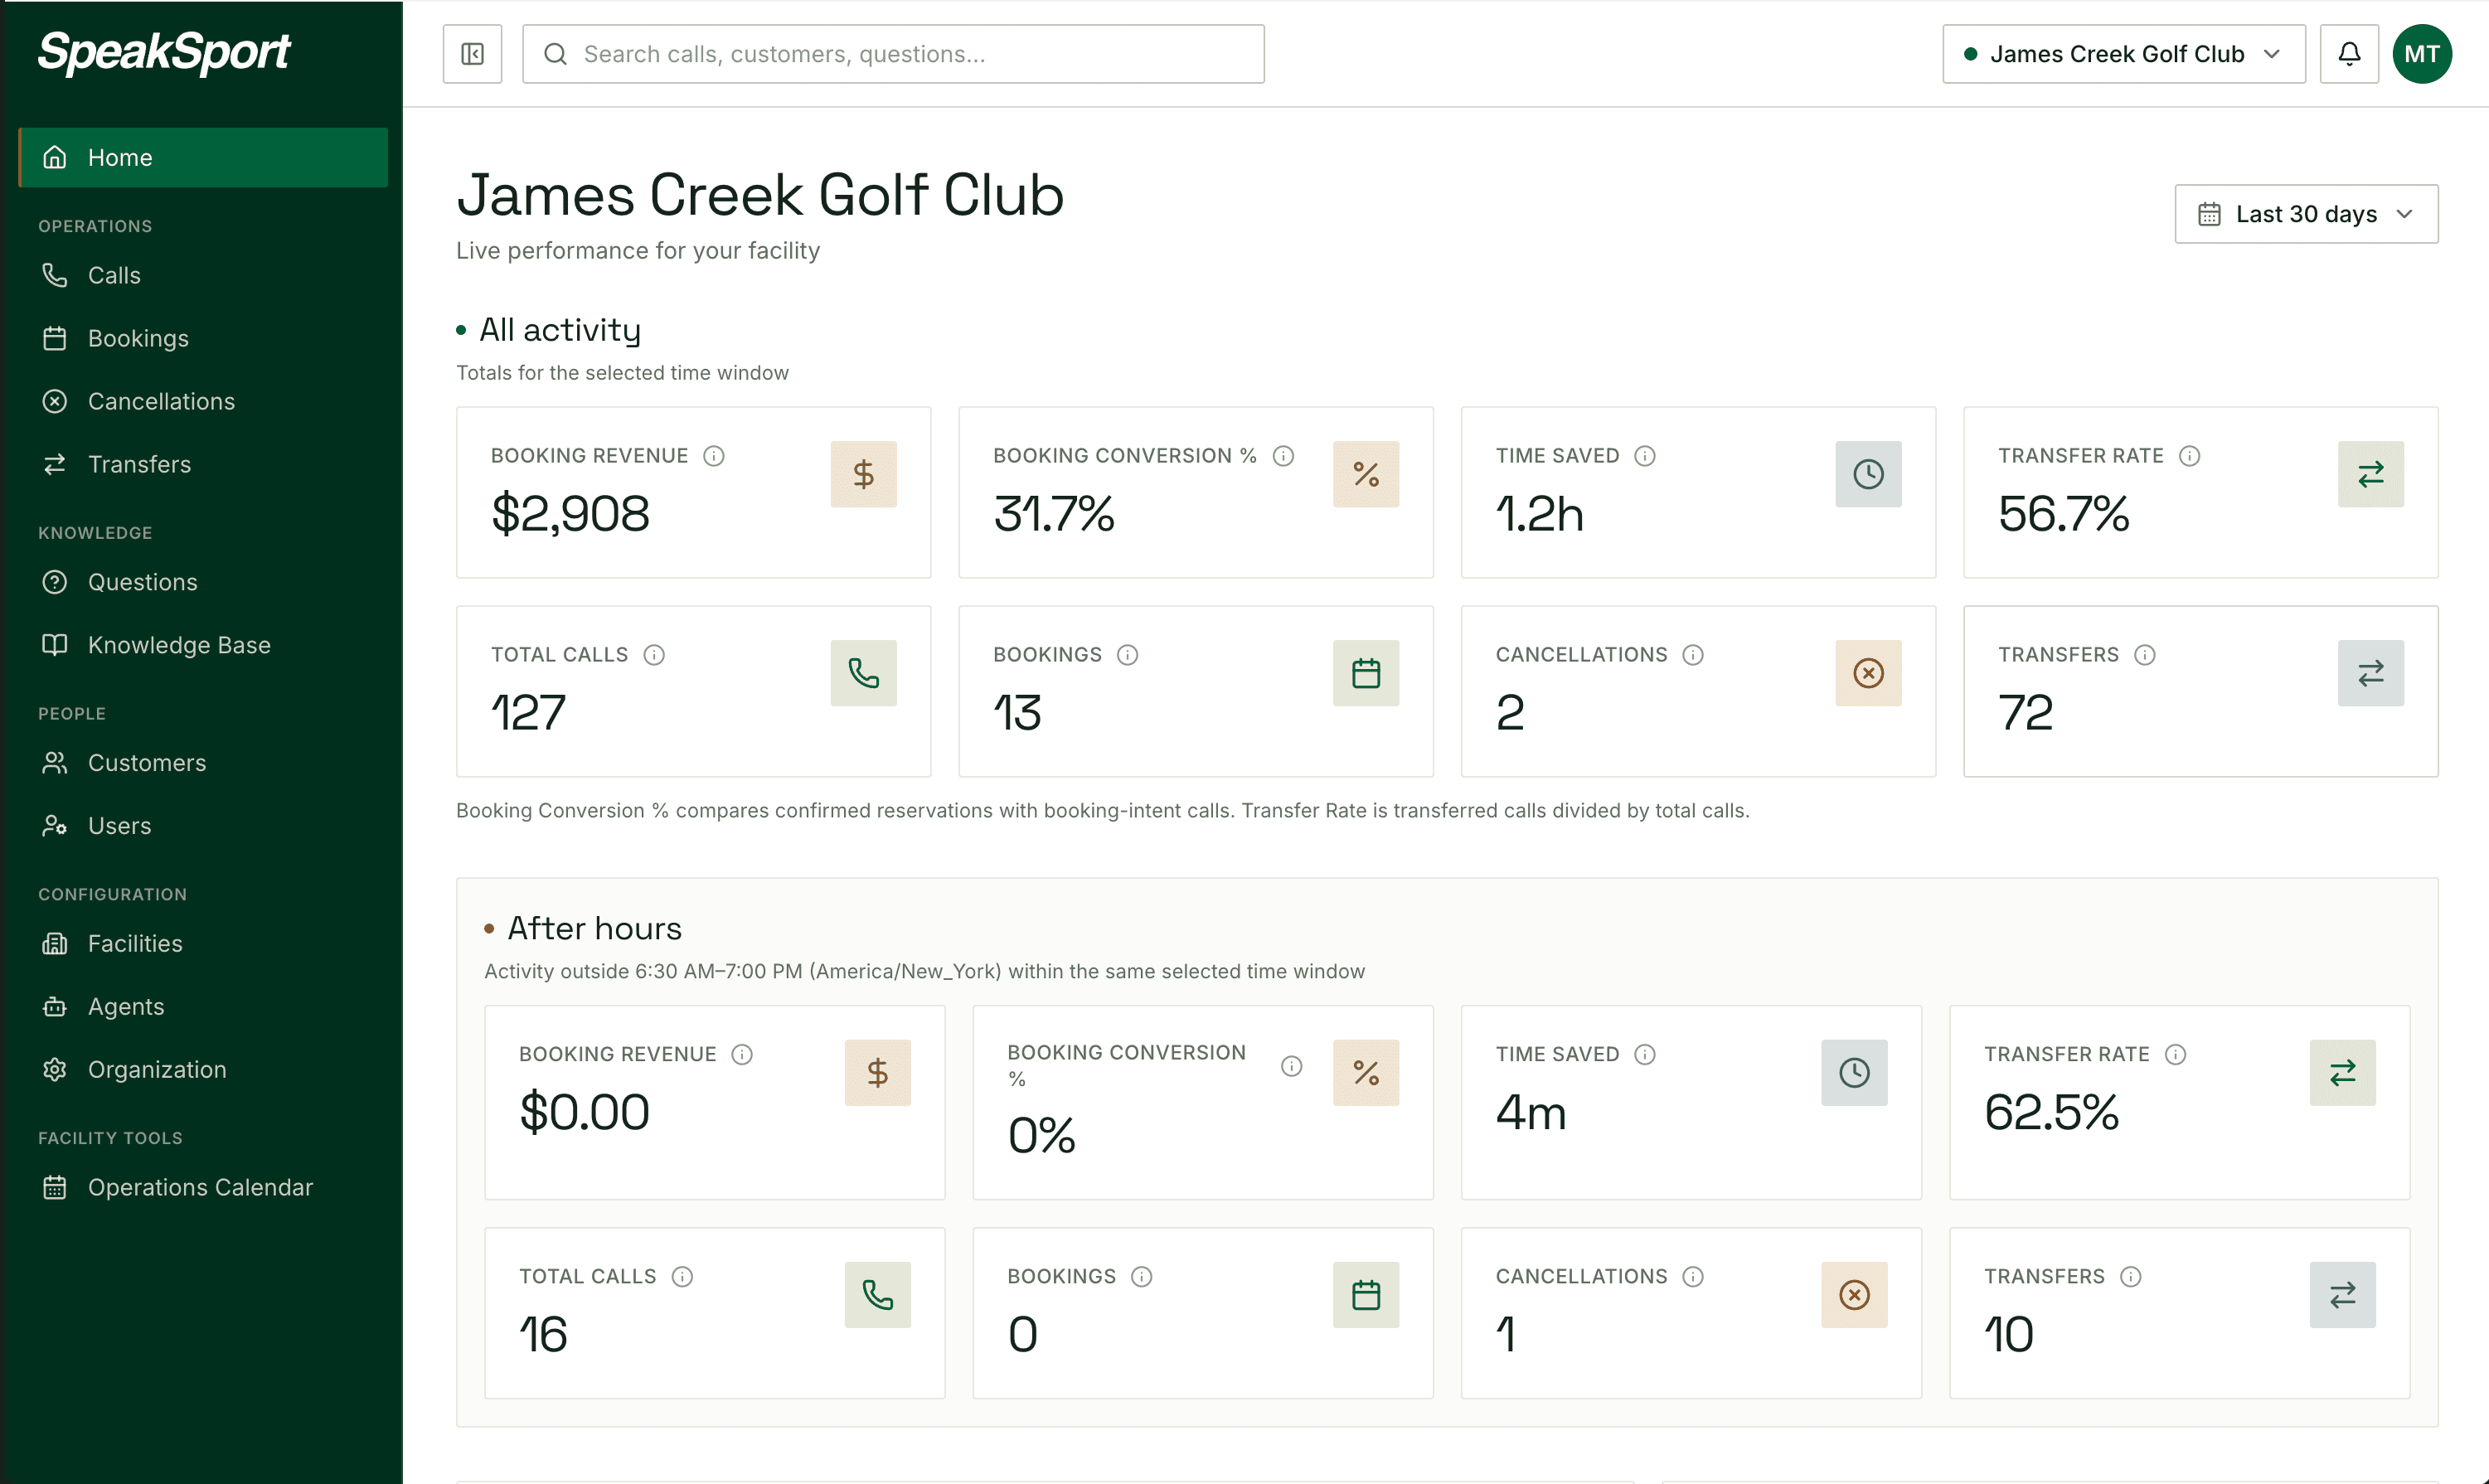Screen dimensions: 2489x1484
Task: Click the $2,908 Booking Revenue value
Action: [x=570, y=514]
